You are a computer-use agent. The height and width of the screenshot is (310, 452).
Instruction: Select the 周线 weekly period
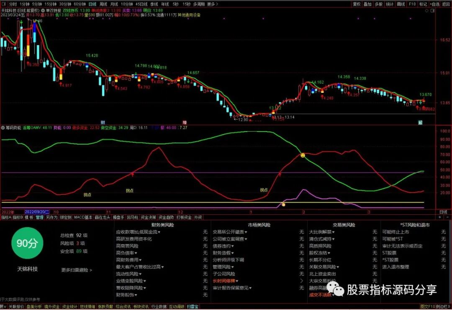click(103, 4)
